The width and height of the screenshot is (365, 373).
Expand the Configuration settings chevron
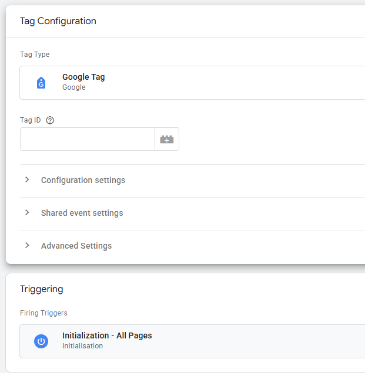27,180
